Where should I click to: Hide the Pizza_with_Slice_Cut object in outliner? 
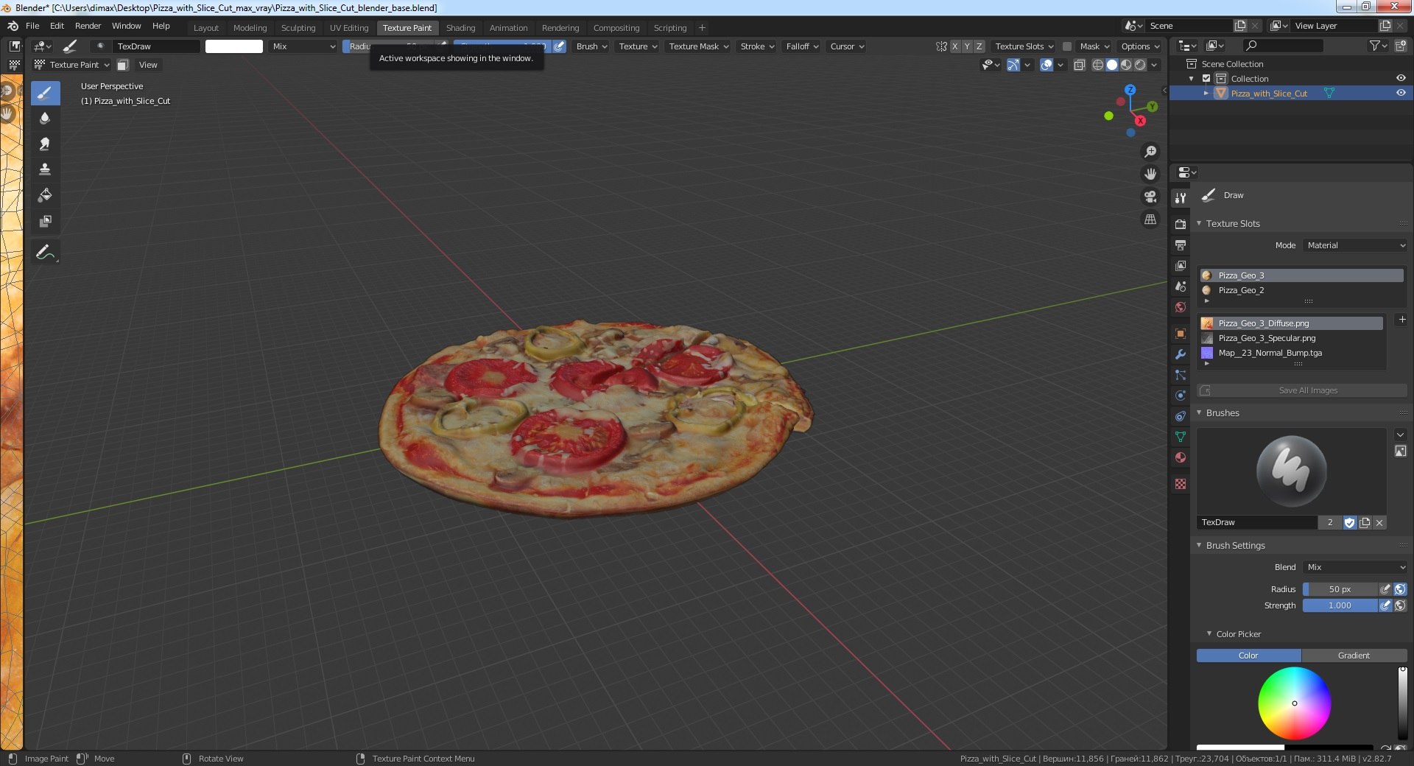pos(1401,94)
